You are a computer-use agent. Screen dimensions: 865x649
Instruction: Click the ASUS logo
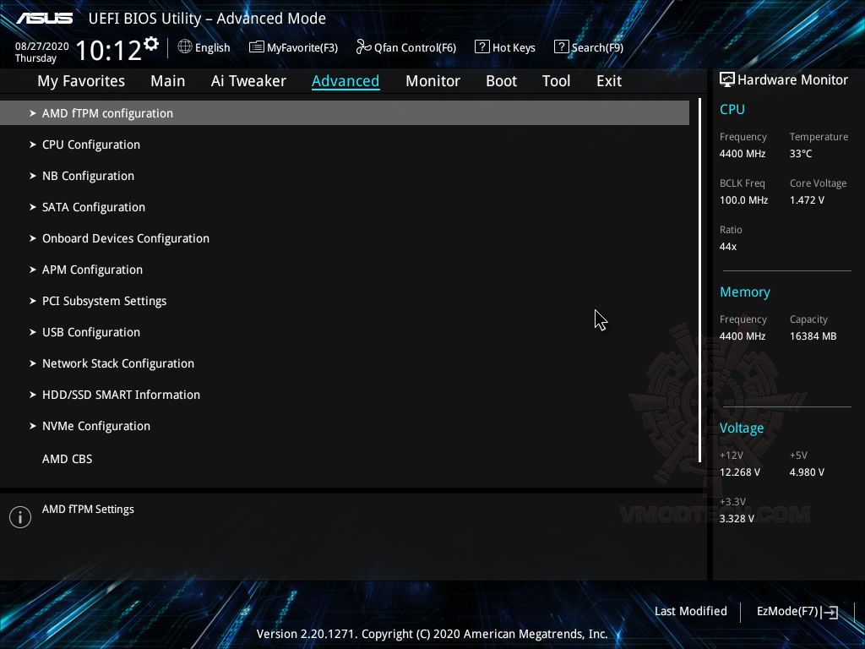point(45,19)
